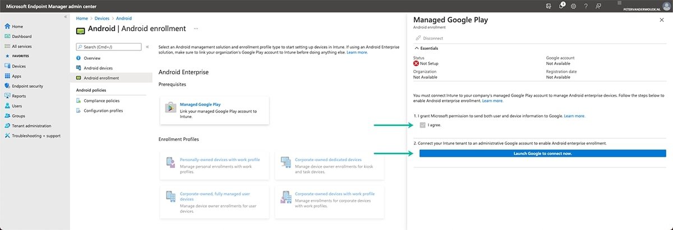Click the Managed Google Play store icon
Viewport: 673px width, 230px height.
[170, 107]
